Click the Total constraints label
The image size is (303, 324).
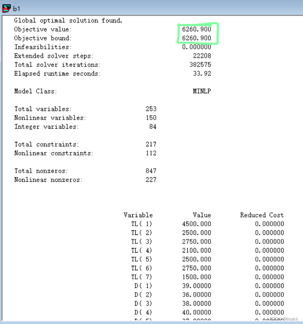47,144
